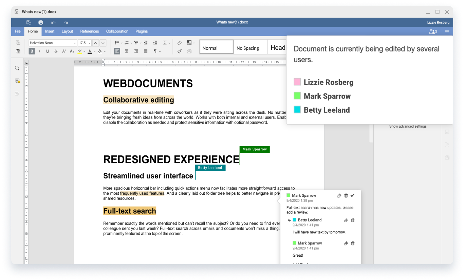This screenshot has width=463, height=279.
Task: Click the Print icon in title bar
Action: [x=41, y=22]
